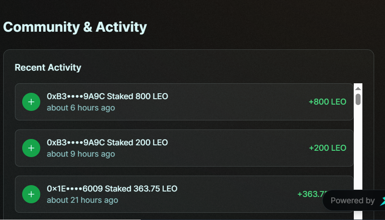The image size is (385, 220).
Task: Click the 'about 9 hours ago' timestamp
Action: [x=81, y=154]
